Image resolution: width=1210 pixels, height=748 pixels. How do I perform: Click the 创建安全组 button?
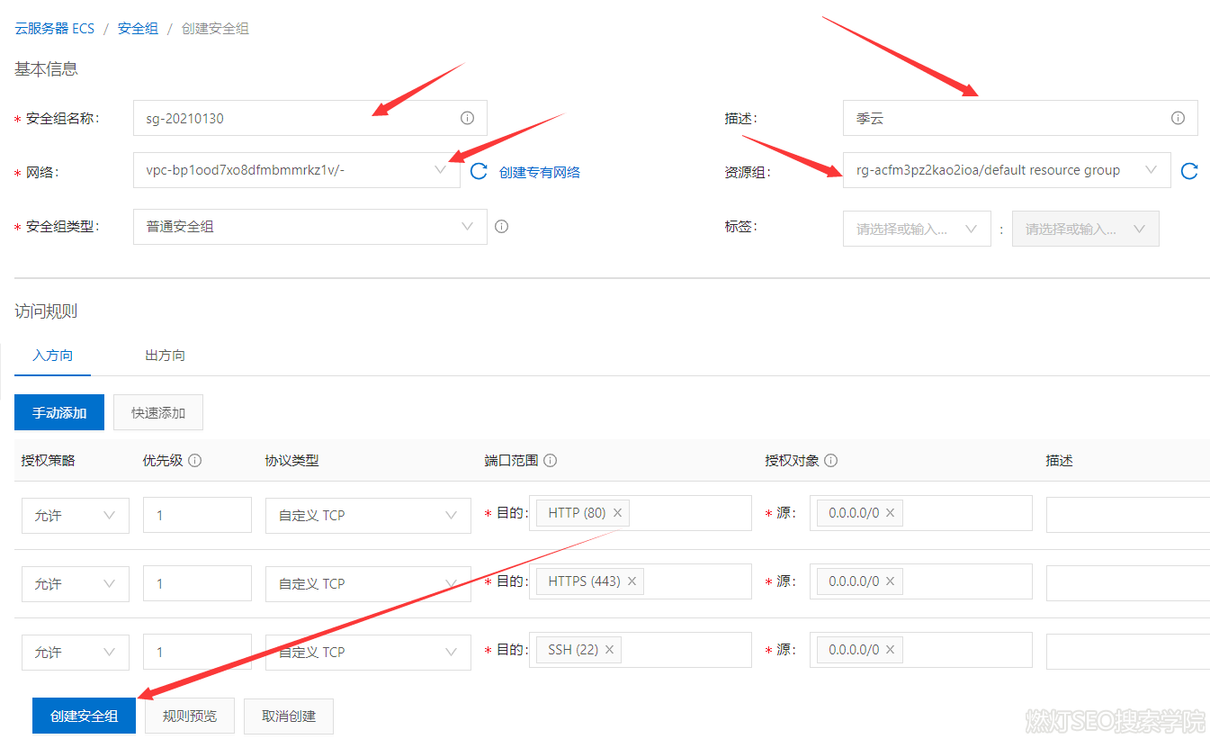(84, 716)
